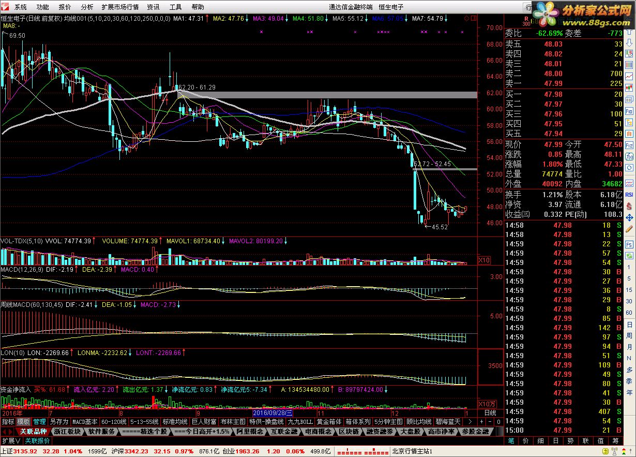Click the 卖一 price 47.99 row
Screen dimensions: 636x457
[x=564, y=83]
